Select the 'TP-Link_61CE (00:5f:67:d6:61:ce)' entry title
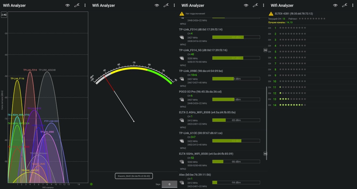 point(201,133)
